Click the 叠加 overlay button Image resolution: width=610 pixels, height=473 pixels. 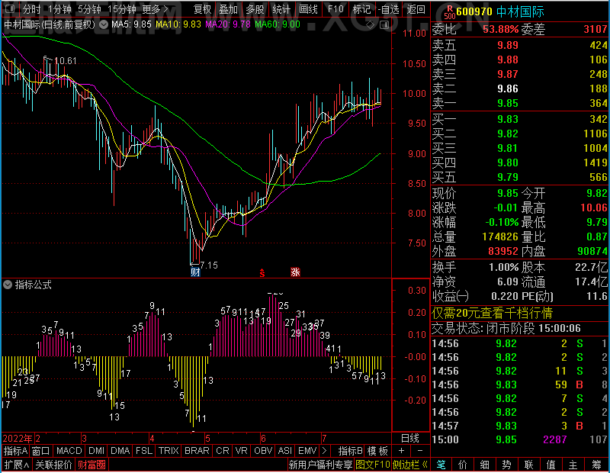tap(228, 9)
